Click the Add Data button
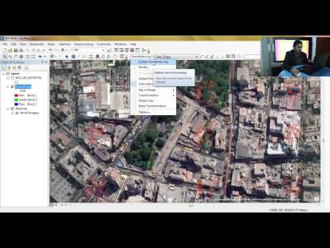Viewport: 330px width, 248px height. point(63,50)
